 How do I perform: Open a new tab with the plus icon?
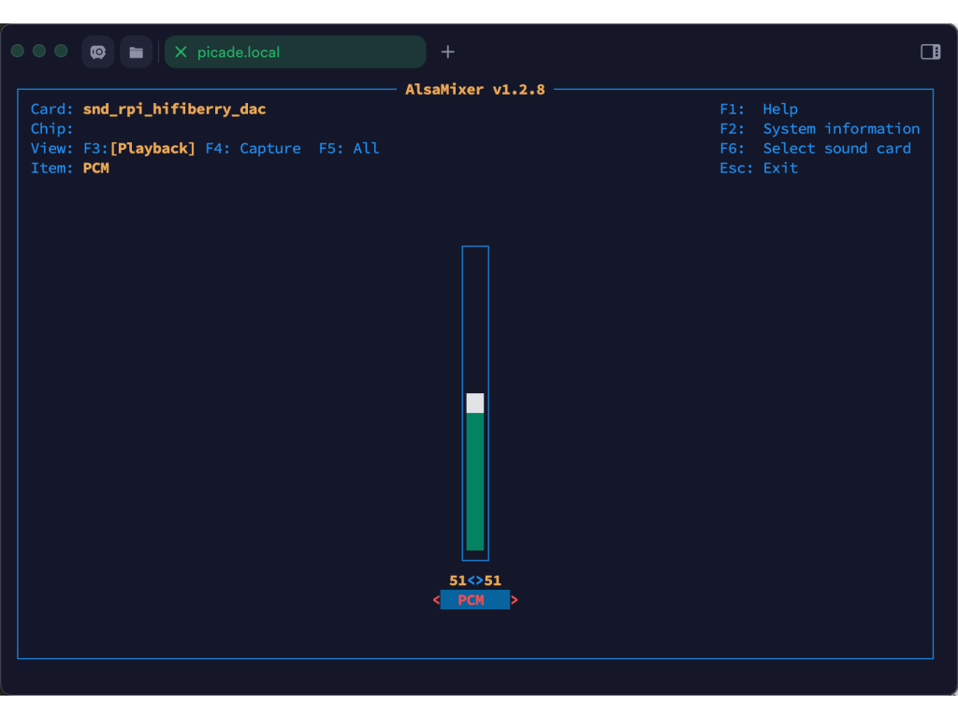447,51
